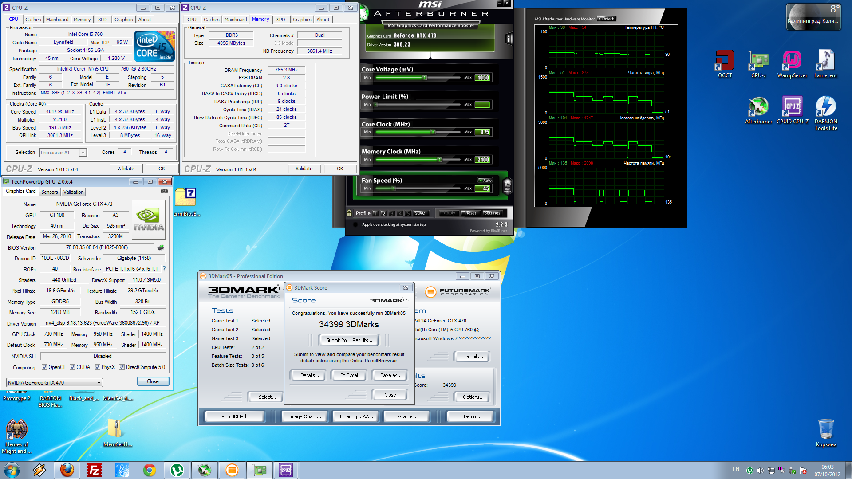Adjust the Memory Clock slider

[x=439, y=159]
